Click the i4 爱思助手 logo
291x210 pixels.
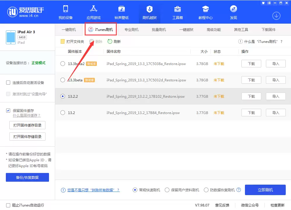[x=26, y=12]
